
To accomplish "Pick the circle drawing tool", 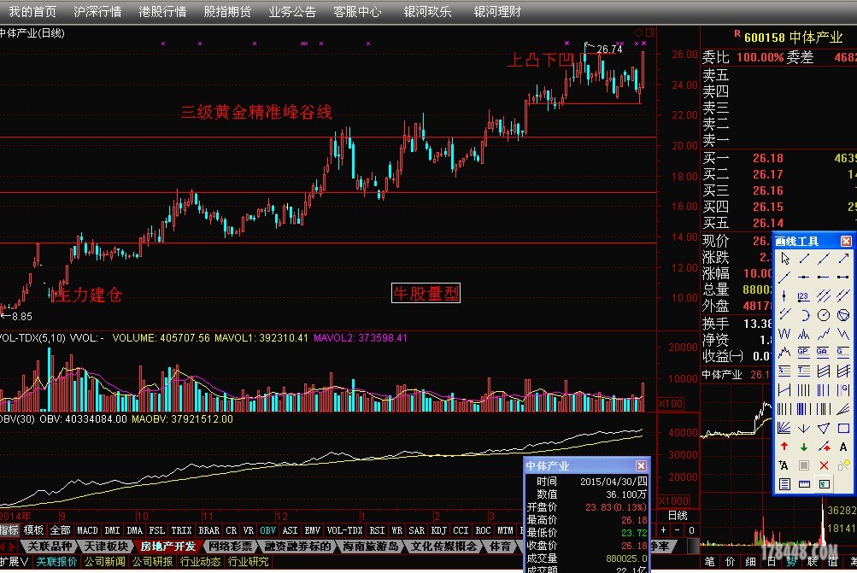I will click(824, 315).
